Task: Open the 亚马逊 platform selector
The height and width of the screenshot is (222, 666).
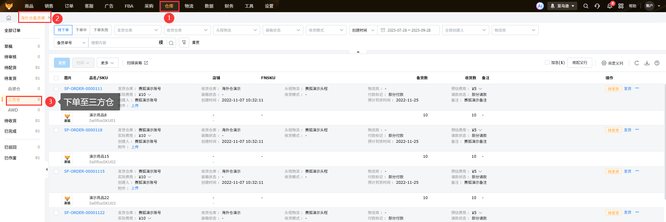Action: pos(562,6)
